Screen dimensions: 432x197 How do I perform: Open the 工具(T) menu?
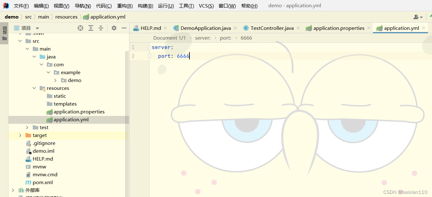186,6
